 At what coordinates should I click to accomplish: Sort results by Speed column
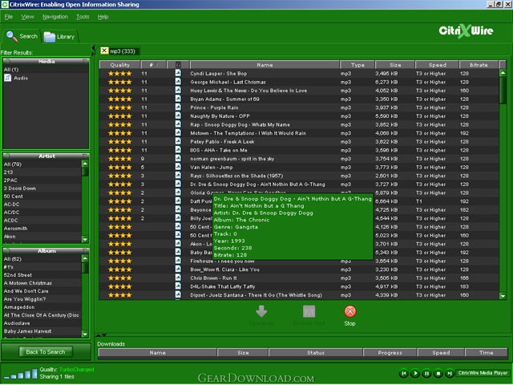pyautogui.click(x=437, y=65)
